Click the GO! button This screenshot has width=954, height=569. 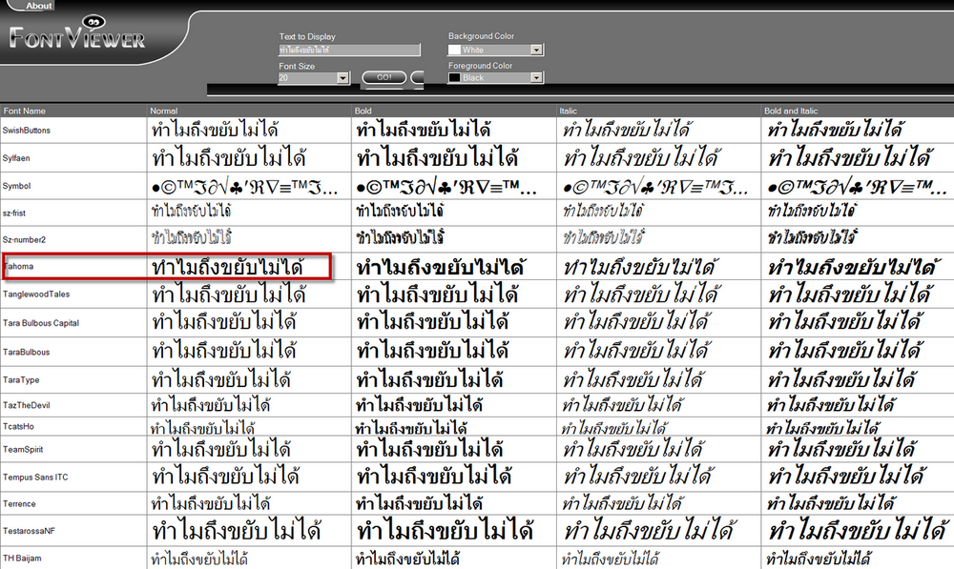point(384,78)
